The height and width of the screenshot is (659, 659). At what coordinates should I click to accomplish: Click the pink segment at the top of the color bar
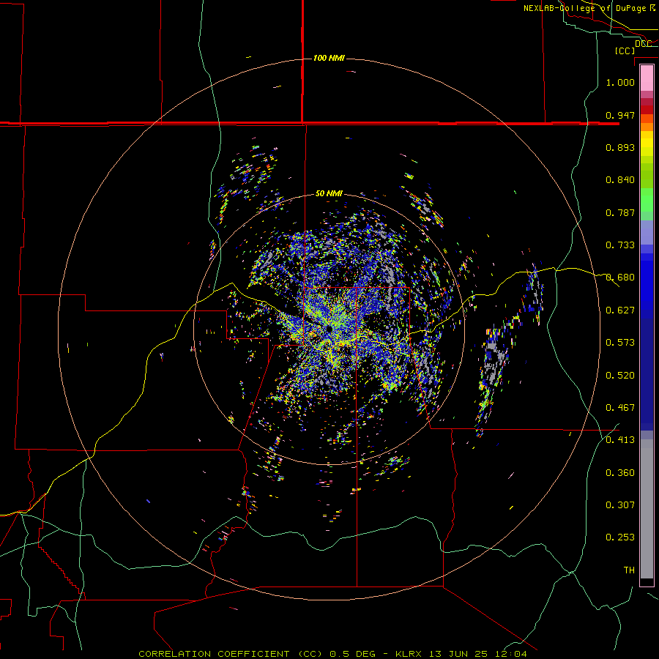[647, 78]
